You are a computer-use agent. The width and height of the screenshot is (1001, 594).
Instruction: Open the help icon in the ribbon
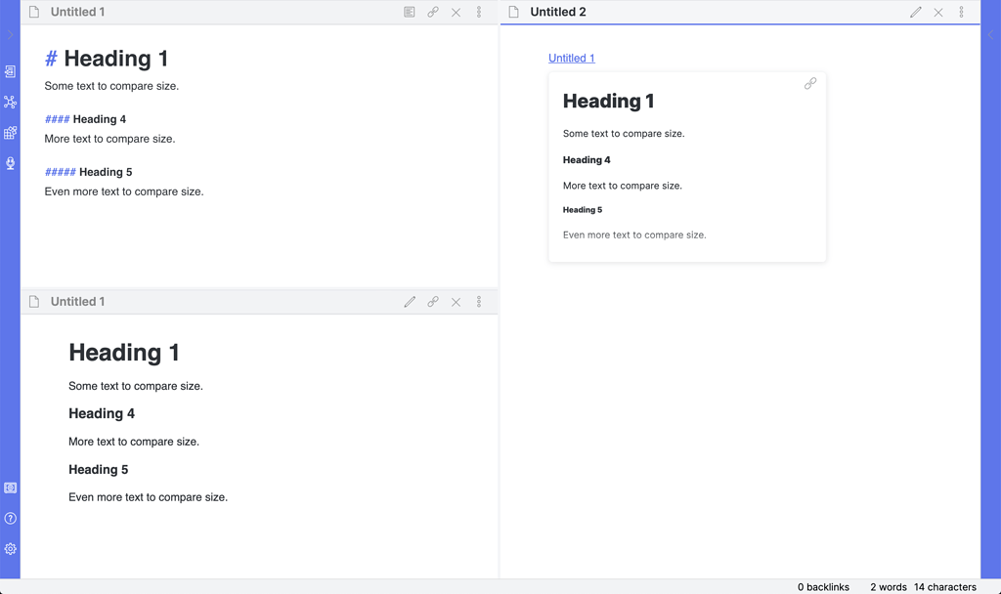(10, 518)
